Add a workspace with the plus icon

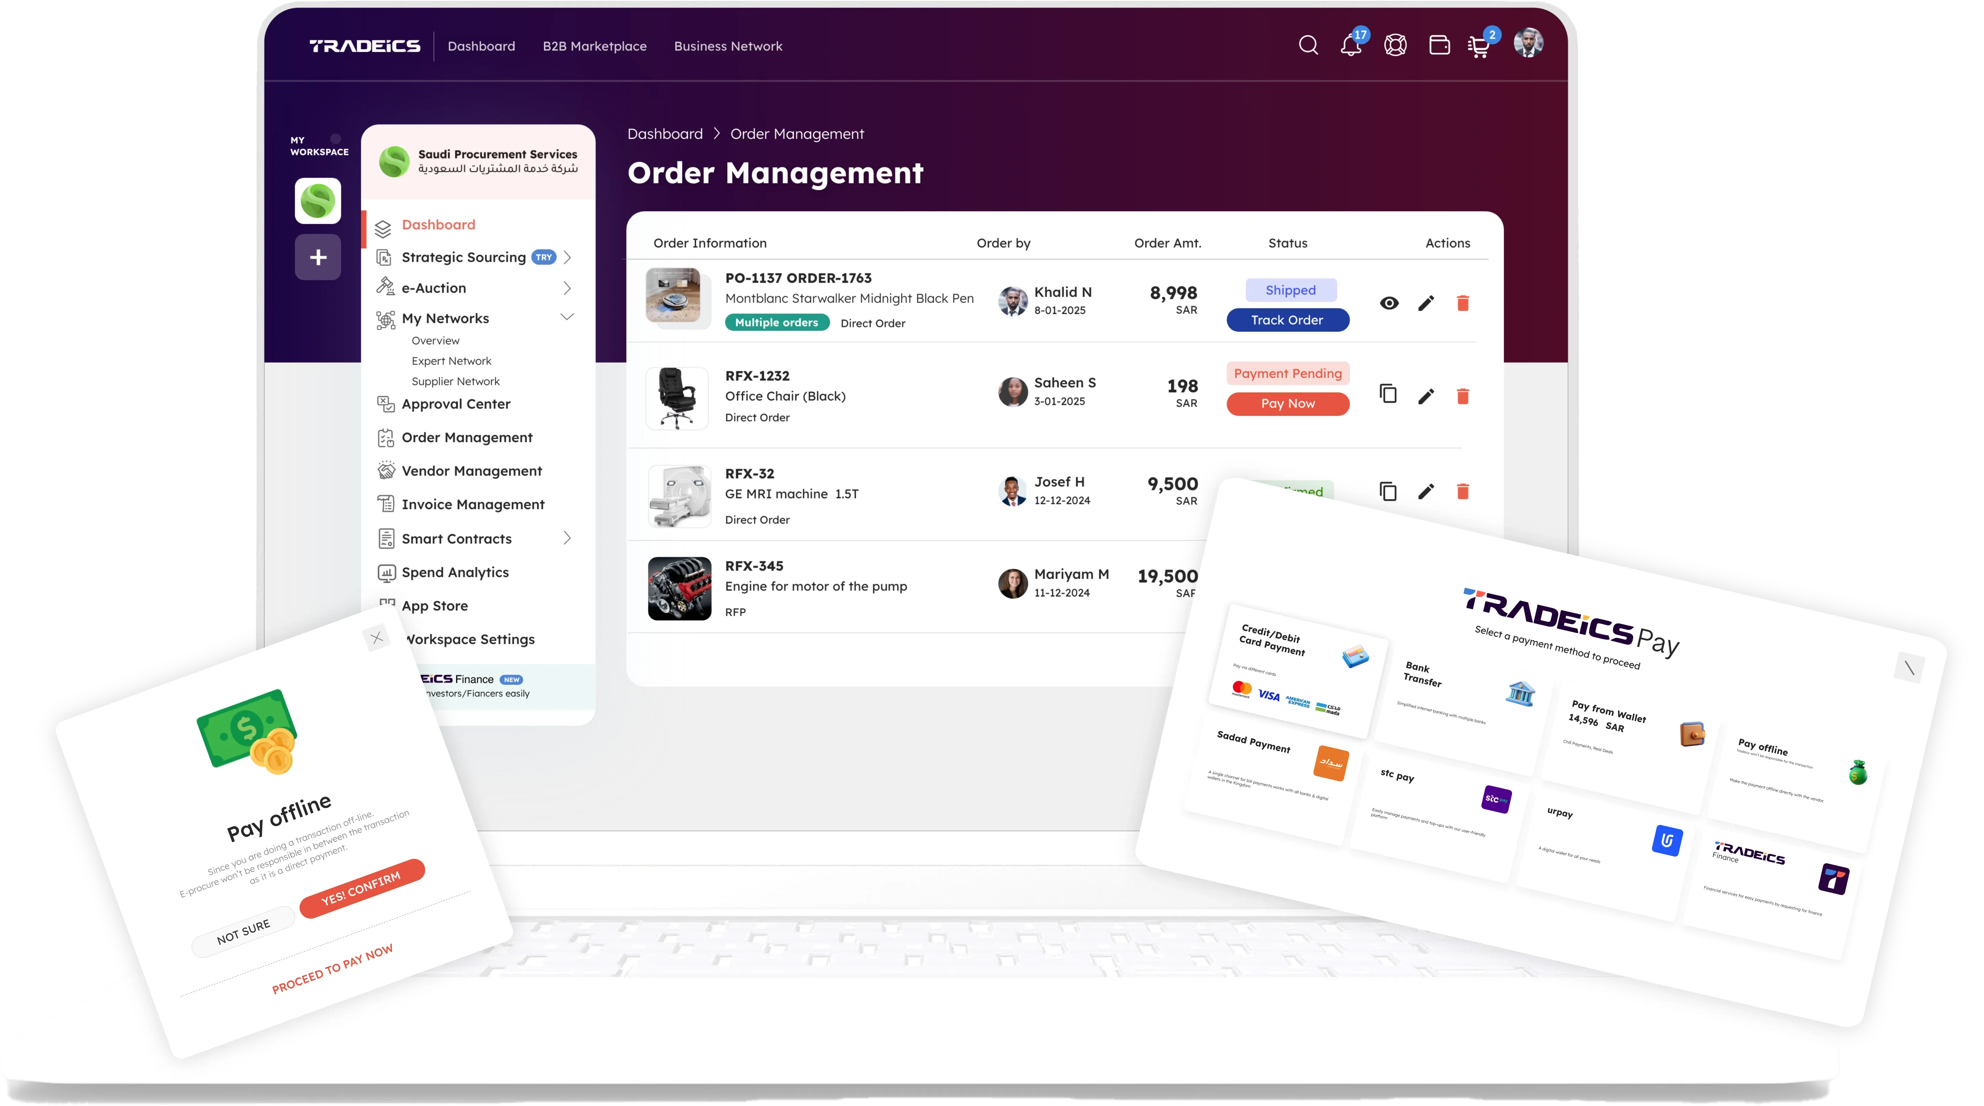[x=317, y=257]
